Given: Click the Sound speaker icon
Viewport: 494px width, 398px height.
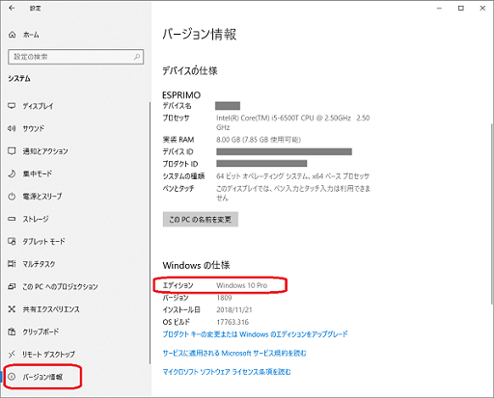Looking at the screenshot, I should [x=12, y=128].
